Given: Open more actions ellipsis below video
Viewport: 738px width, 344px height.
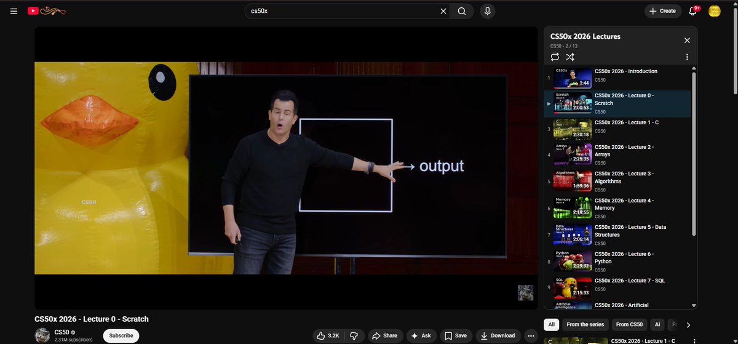Looking at the screenshot, I should click(x=531, y=335).
